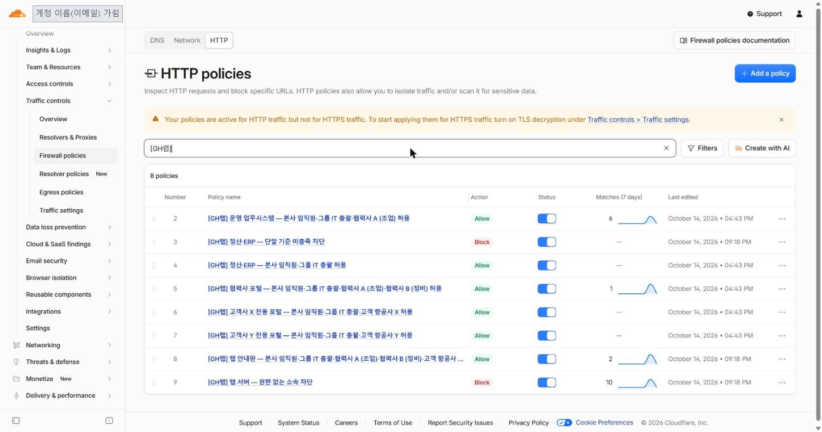Click the drag handle of policy number 4
Image resolution: width=822 pixels, height=432 pixels.
[154, 265]
